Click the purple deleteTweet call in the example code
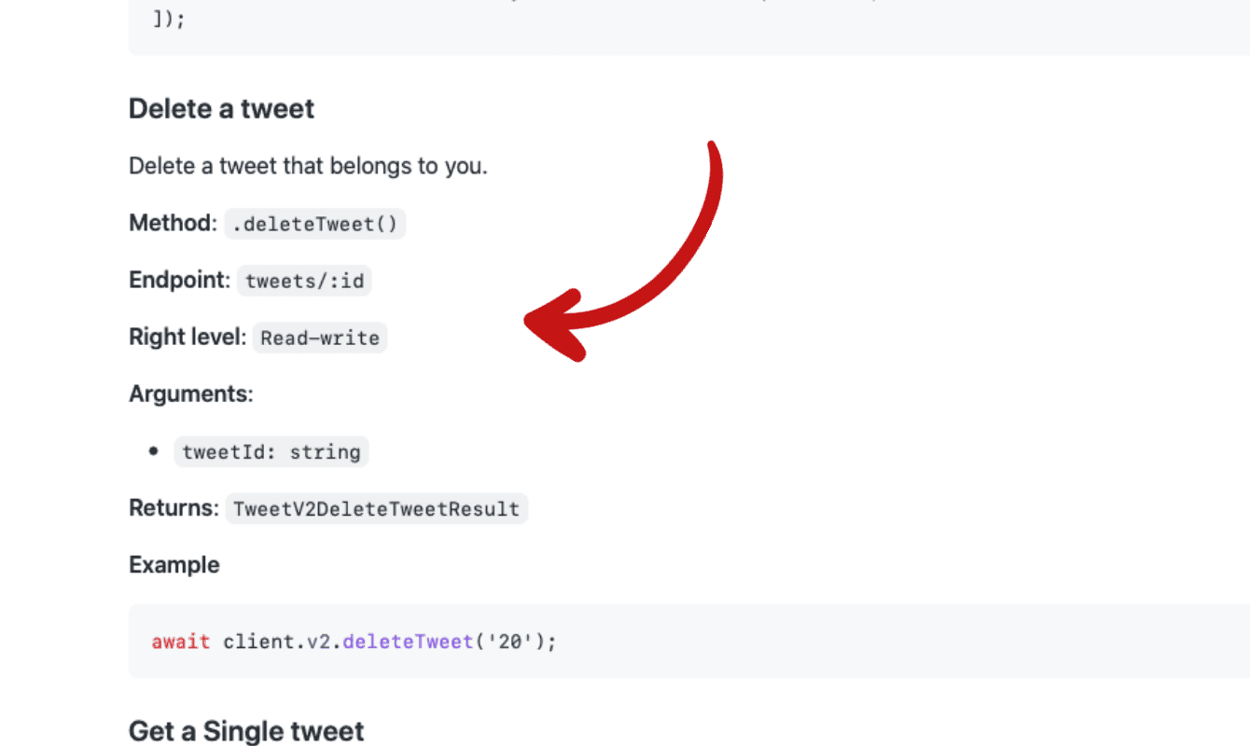The image size is (1250, 746). coord(408,642)
